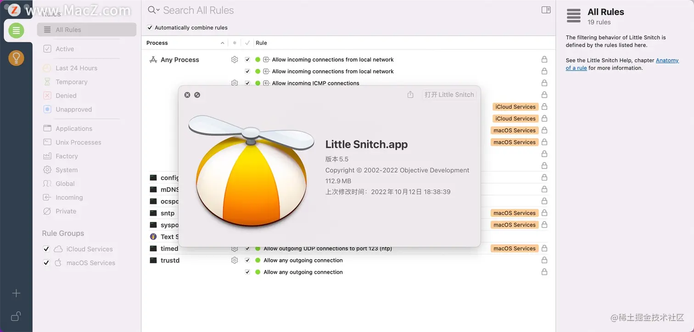Screen dimensions: 694x332
Task: Disable the rule checkbox in Any Process row
Action: click(247, 60)
